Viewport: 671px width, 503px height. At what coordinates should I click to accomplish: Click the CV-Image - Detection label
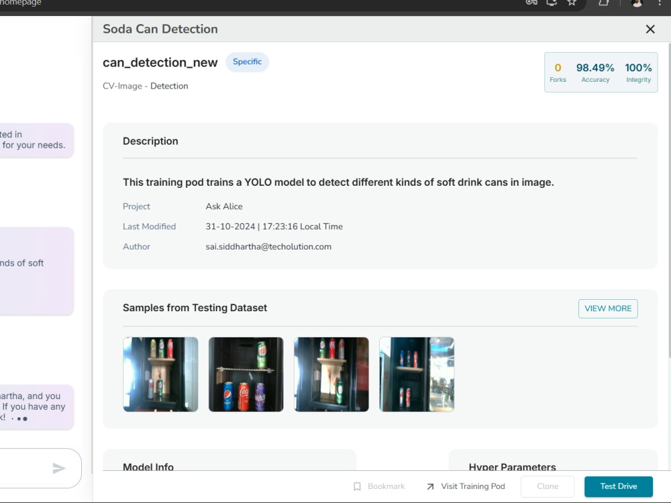pyautogui.click(x=145, y=86)
